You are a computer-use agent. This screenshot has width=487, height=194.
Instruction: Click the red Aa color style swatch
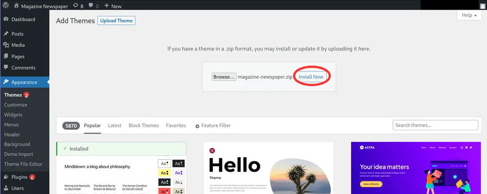click(164, 191)
